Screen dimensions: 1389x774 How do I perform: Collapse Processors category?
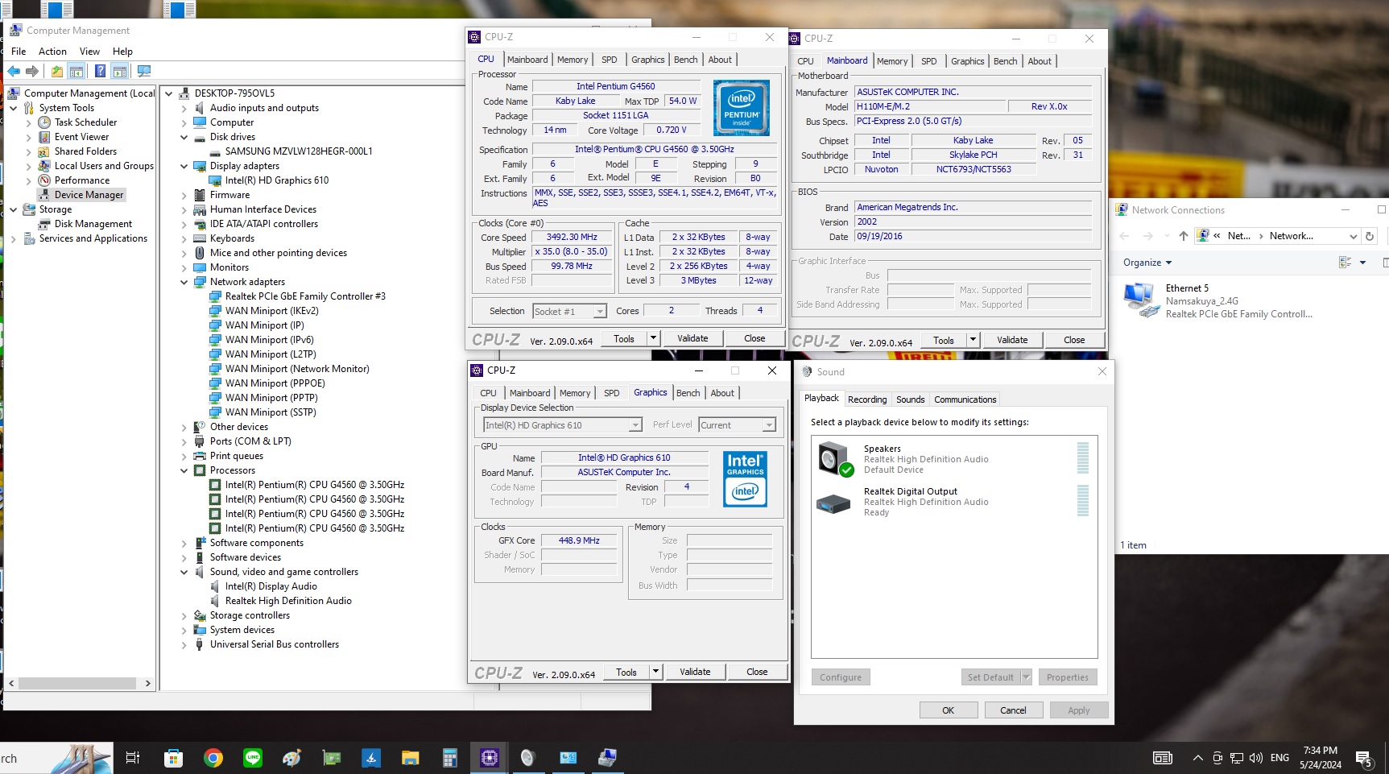pyautogui.click(x=184, y=470)
